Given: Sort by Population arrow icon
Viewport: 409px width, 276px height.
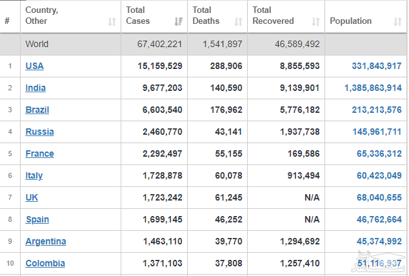Looking at the screenshot, I should [x=398, y=21].
